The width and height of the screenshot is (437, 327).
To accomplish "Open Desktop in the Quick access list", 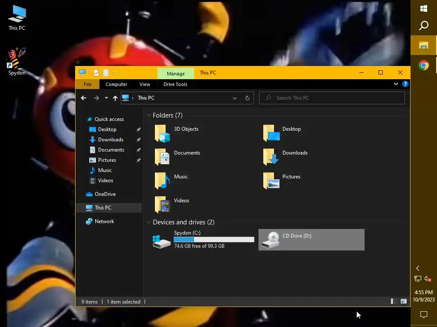I will [107, 129].
